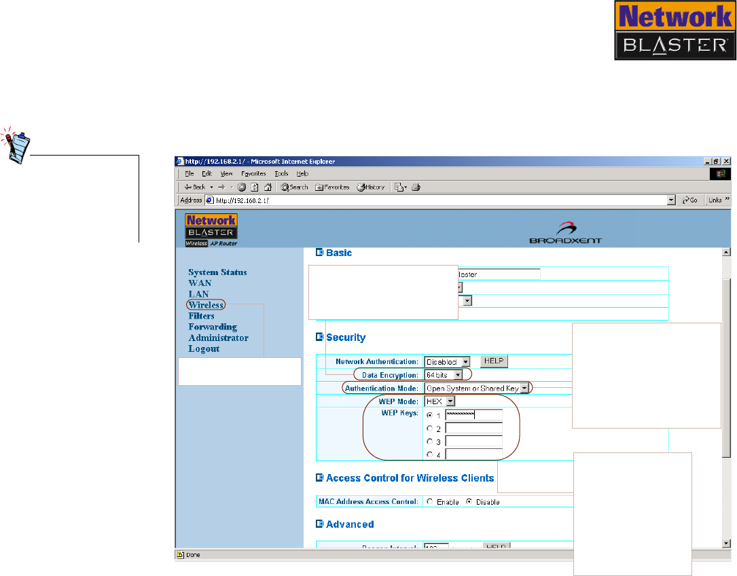This screenshot has width=737, height=576.
Task: Click the status bar Done page icon
Action: [x=181, y=555]
